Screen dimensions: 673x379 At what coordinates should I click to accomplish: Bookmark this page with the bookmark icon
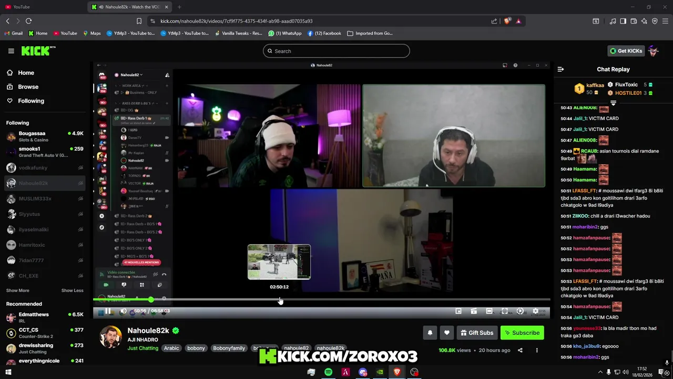tap(139, 21)
